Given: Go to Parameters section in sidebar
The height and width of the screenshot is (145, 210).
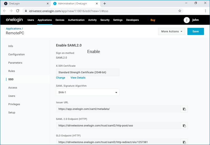Looking at the screenshot, I should pyautogui.click(x=15, y=63).
